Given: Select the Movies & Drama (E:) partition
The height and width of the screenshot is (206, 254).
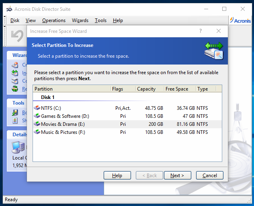Looking at the screenshot, I should point(127,124).
